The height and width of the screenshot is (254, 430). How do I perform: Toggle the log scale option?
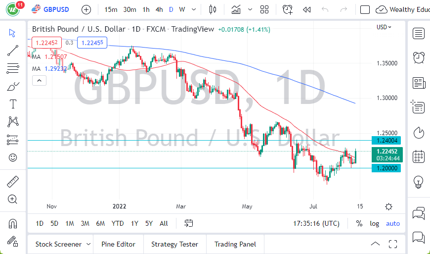(375, 223)
